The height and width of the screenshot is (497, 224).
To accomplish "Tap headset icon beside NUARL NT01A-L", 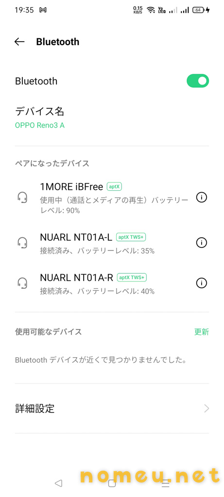I will click(22, 243).
